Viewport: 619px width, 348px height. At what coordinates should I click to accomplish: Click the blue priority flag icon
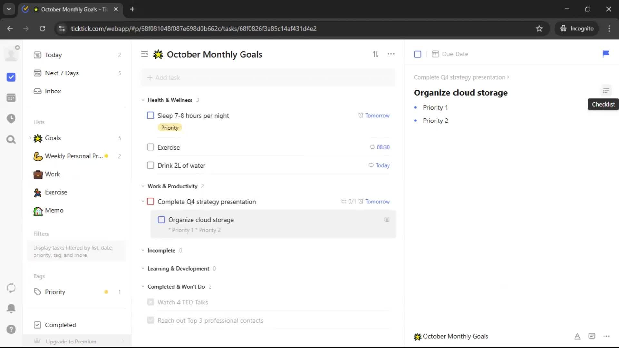pos(606,54)
